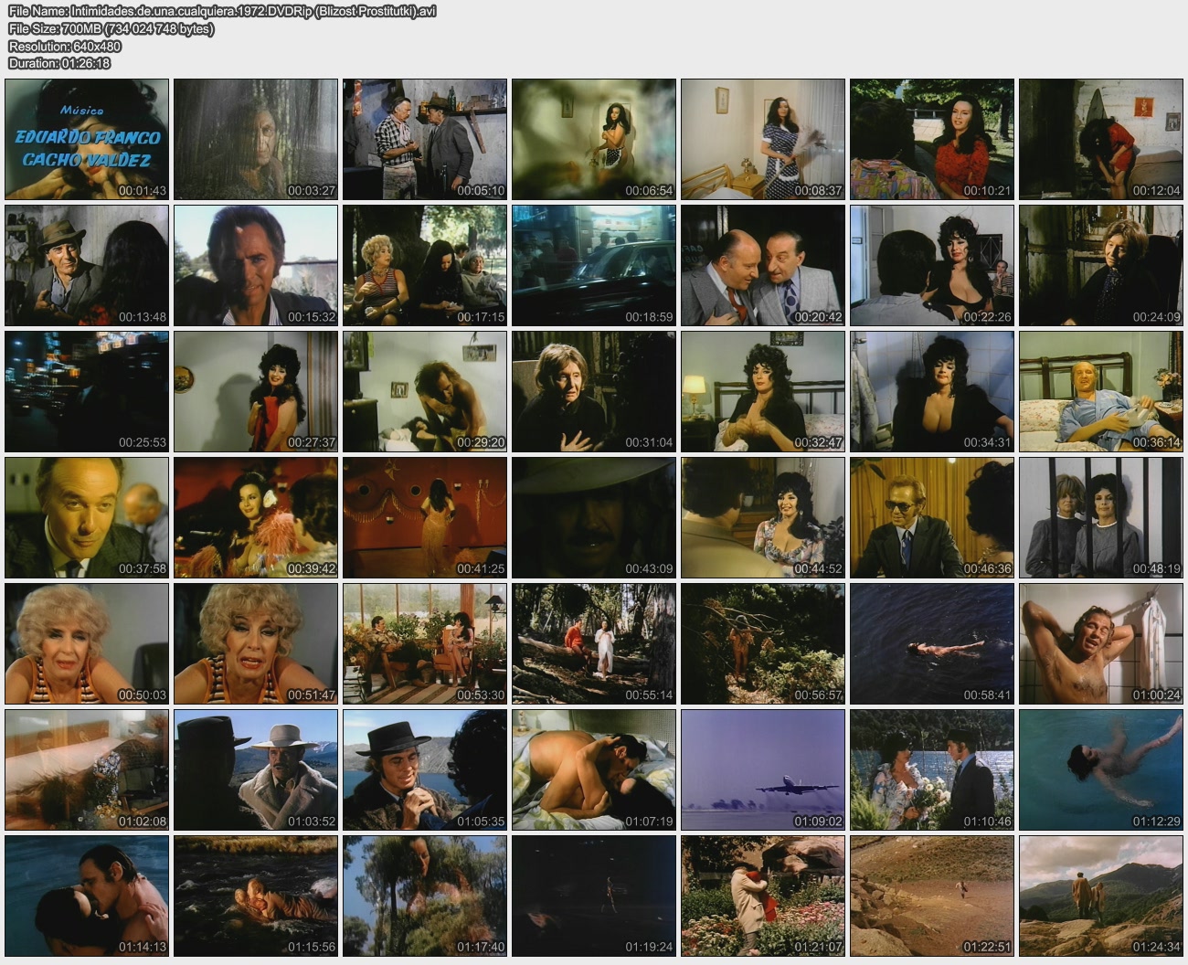Click the thumbnail marked 00:25:53
The width and height of the screenshot is (1188, 965).
tap(87, 391)
